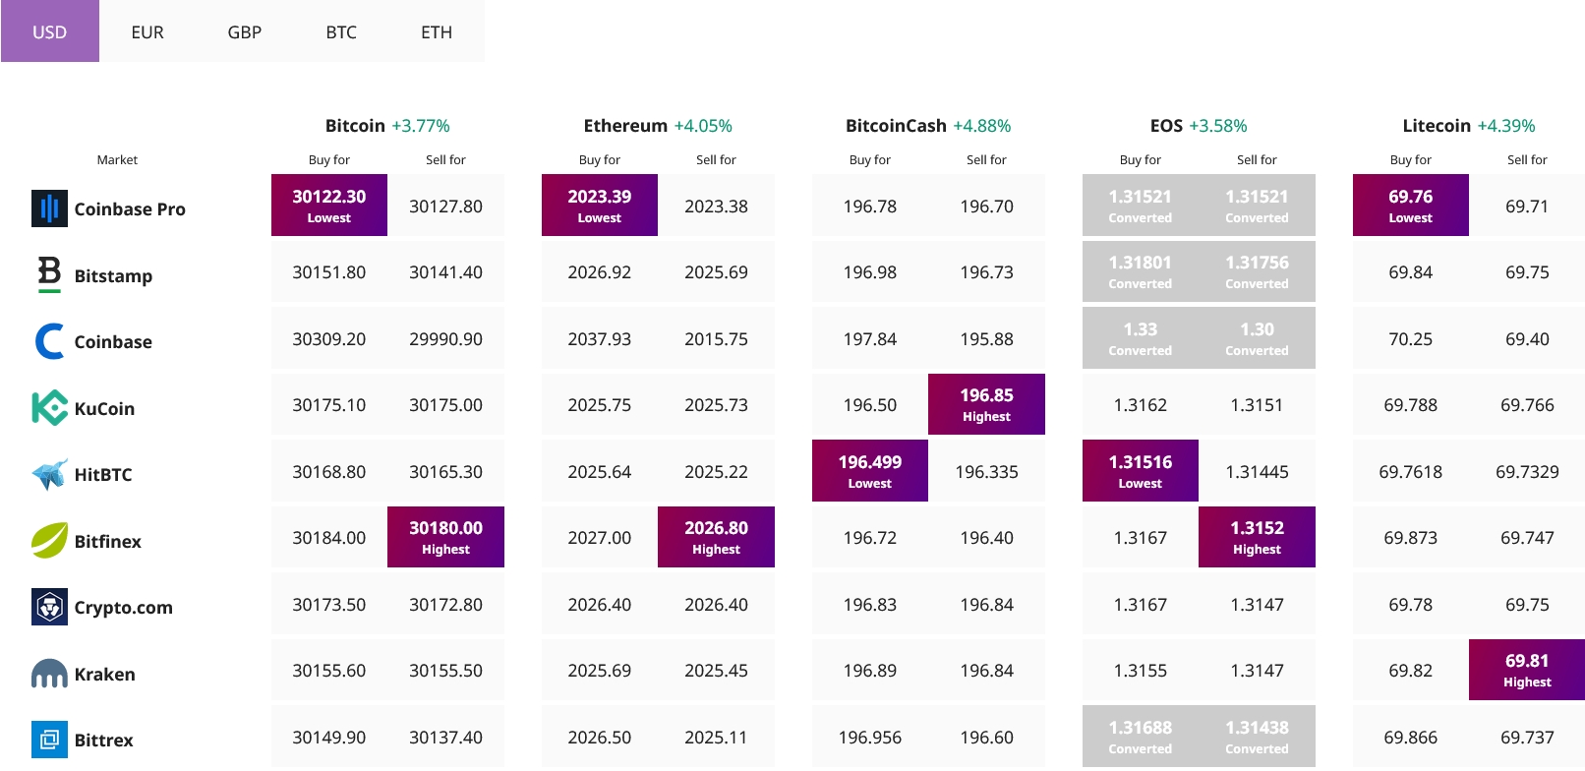Open the BTC currency tab
The width and height of the screenshot is (1585, 771).
[341, 31]
